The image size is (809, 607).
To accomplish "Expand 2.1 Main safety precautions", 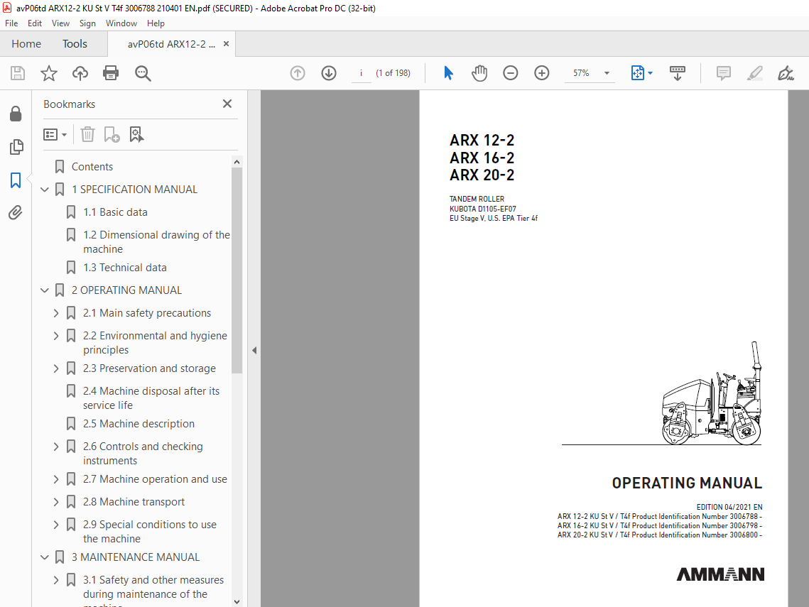I will [56, 313].
